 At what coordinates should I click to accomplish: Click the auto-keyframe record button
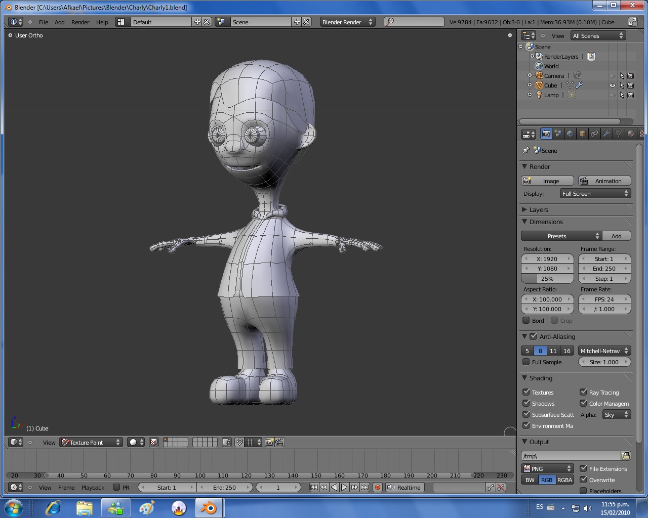(x=378, y=488)
